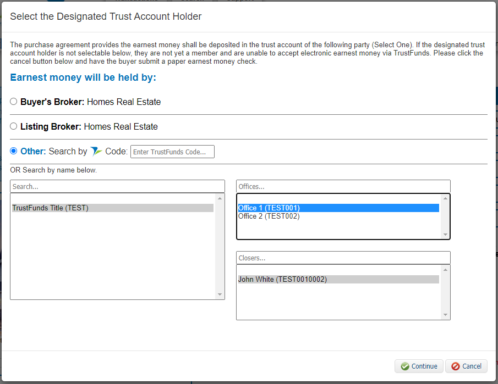Screen dimensions: 498x384
Task: Click down arrow in company list scrollbar
Action: click(x=220, y=294)
